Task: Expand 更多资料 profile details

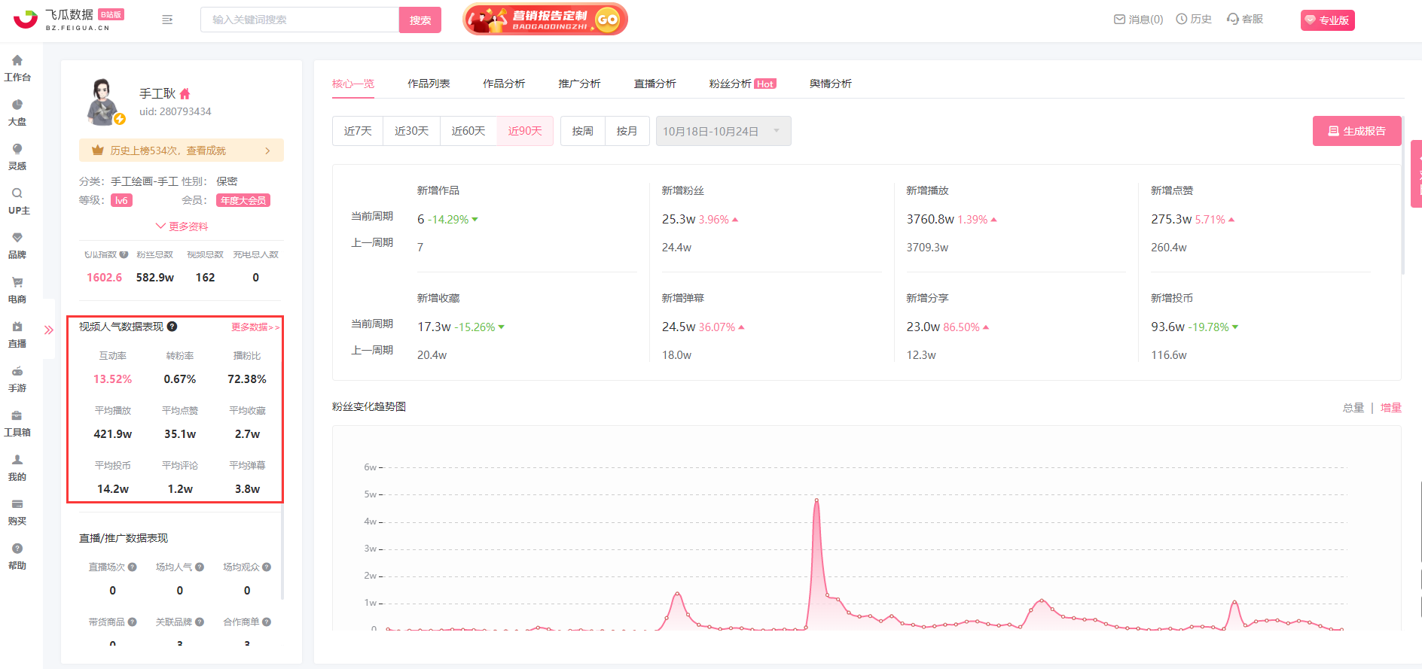Action: 182,227
